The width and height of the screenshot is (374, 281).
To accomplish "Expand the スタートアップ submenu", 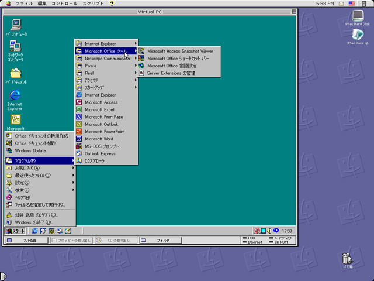I will (x=106, y=88).
